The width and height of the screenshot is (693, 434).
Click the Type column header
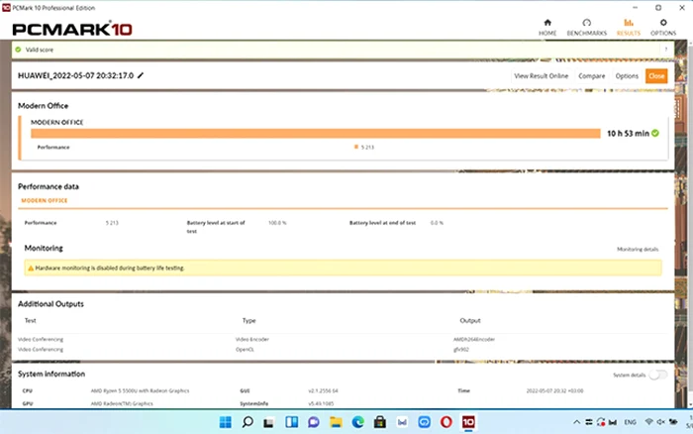[248, 321]
